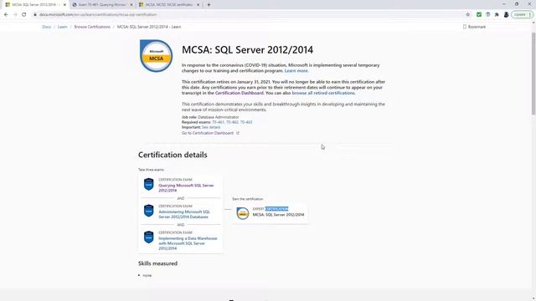Open Querying Microsoft SQL Server 2012/2014 exam link
The height and width of the screenshot is (301, 536).
click(186, 187)
